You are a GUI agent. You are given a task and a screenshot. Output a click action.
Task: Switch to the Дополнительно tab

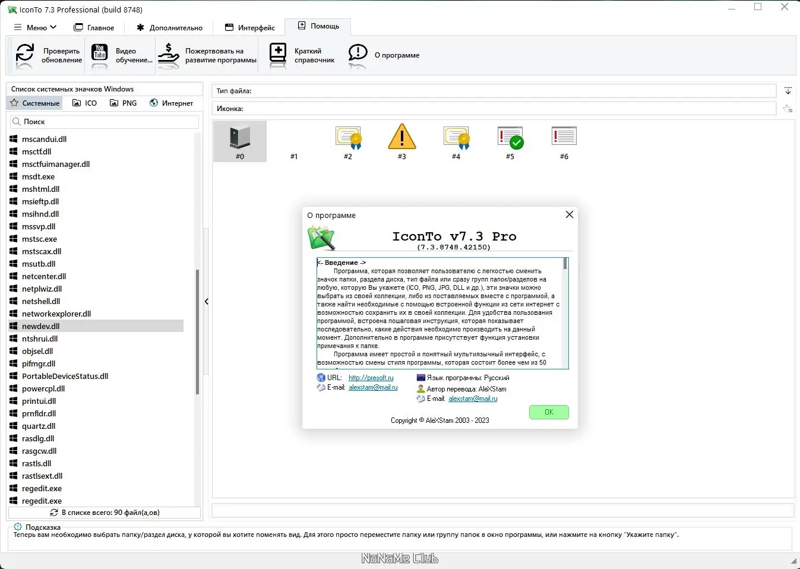169,27
